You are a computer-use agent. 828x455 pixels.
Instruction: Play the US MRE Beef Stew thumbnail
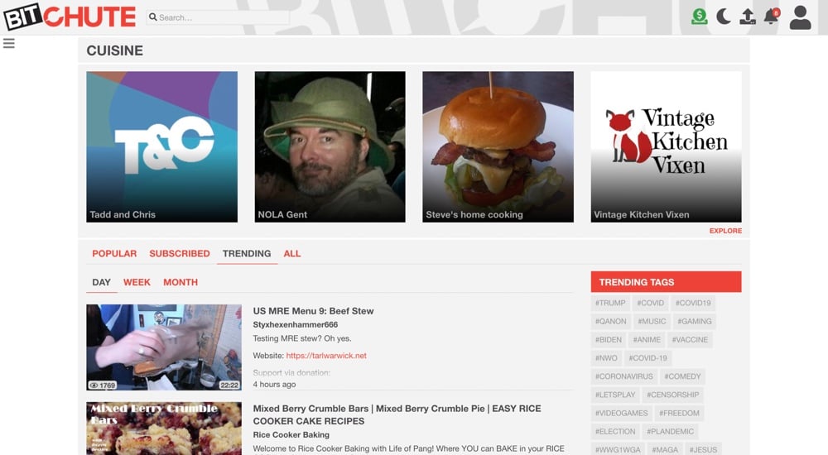pyautogui.click(x=164, y=347)
